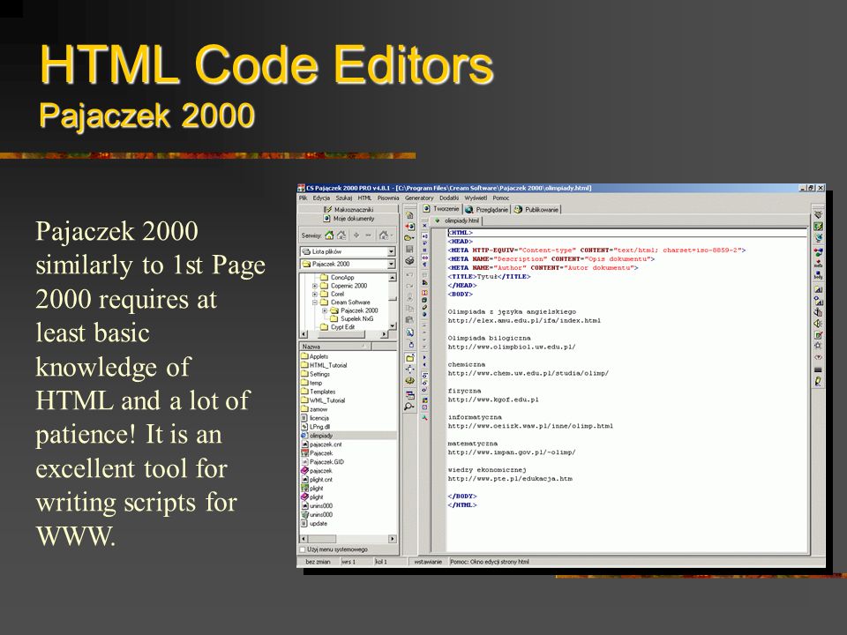Click the HTML tag on first line
This screenshot has height=635, width=847.
(x=461, y=233)
